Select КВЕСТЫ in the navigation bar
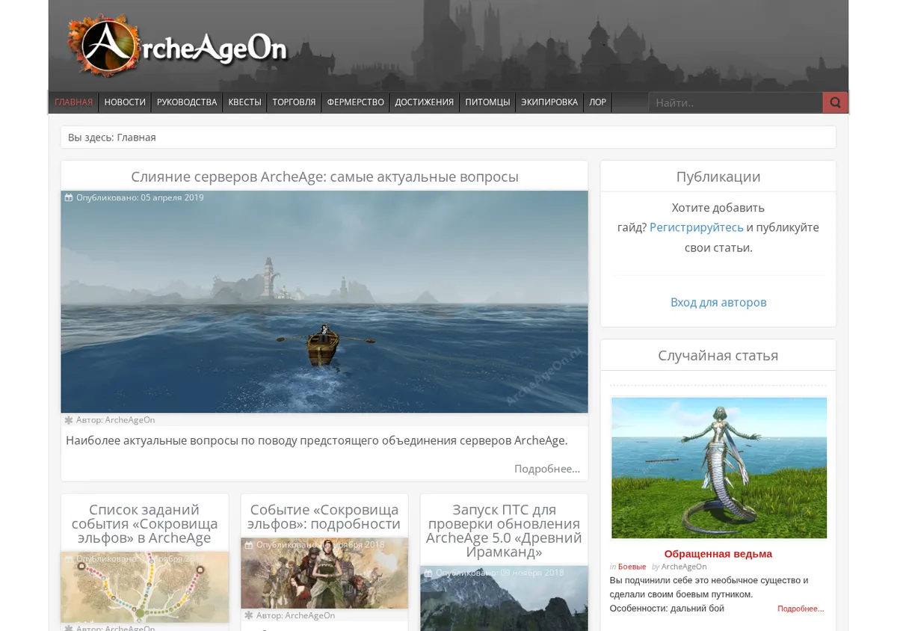 pyautogui.click(x=245, y=102)
